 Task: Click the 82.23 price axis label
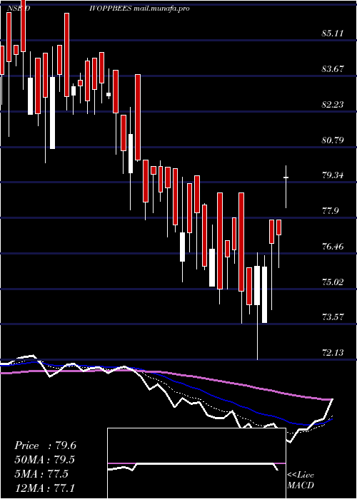(x=333, y=105)
